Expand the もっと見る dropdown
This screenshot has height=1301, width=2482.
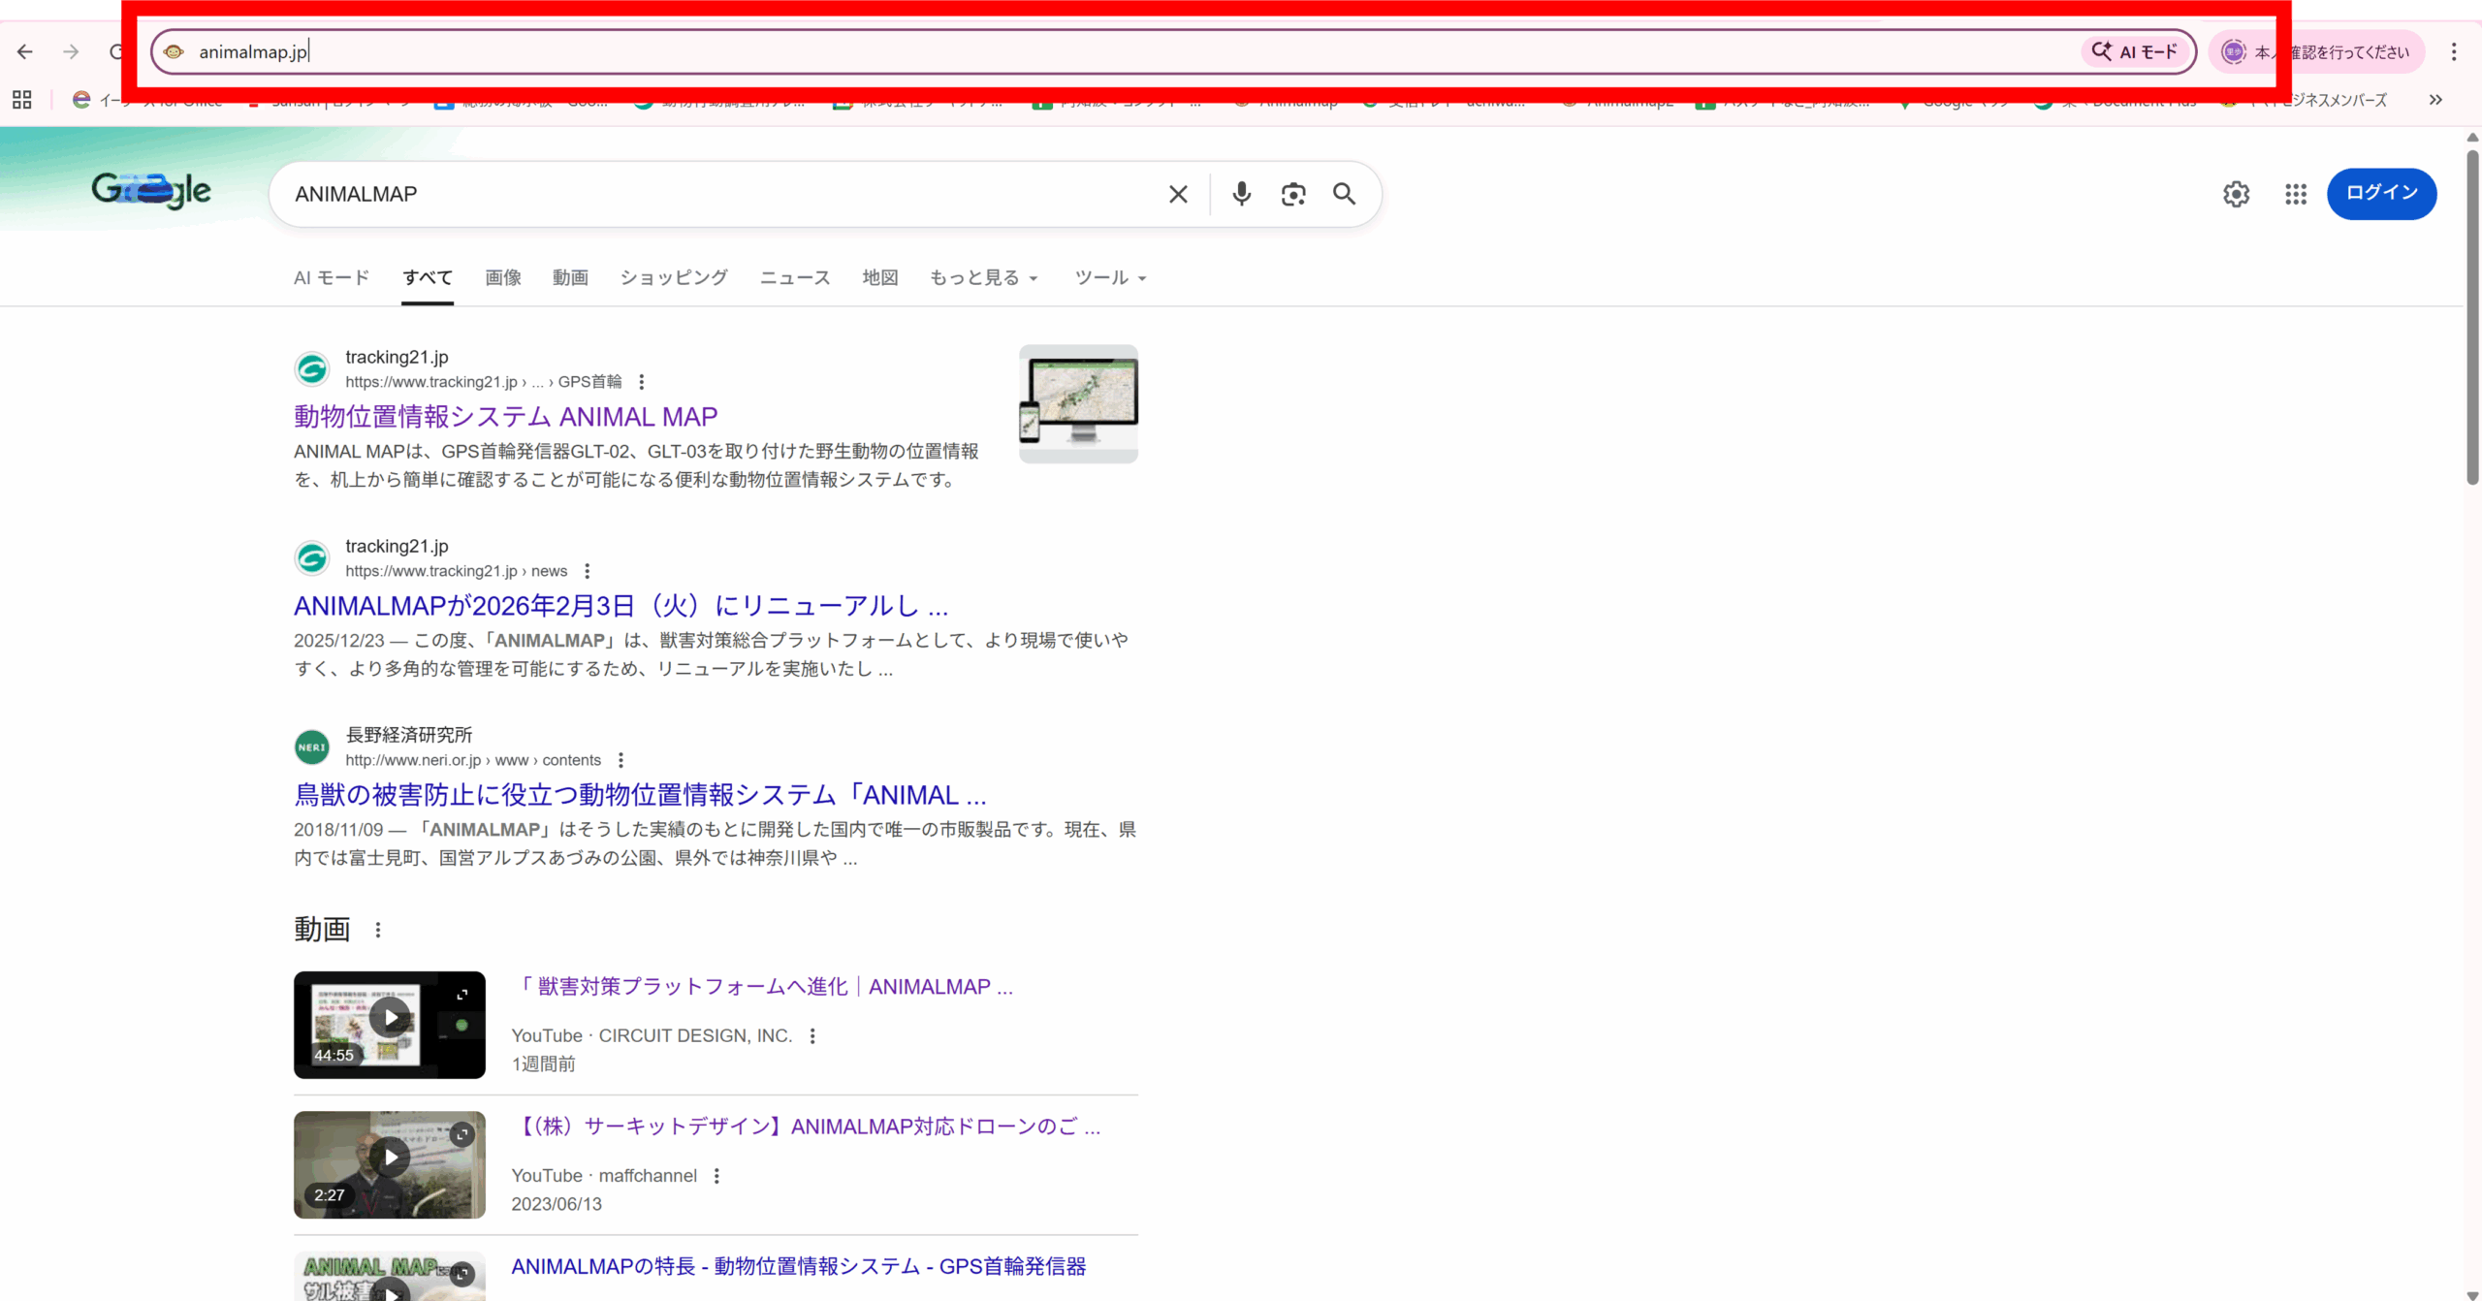coord(983,277)
